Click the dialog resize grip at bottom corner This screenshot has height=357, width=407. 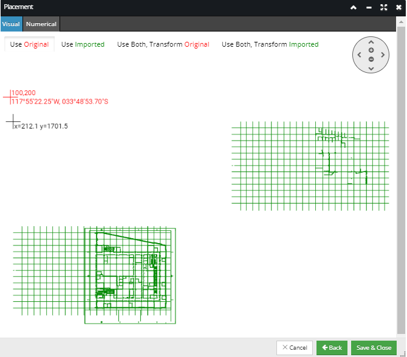point(403,354)
